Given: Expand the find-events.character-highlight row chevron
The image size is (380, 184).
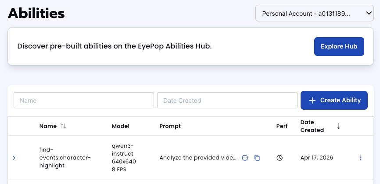Looking at the screenshot, I should pos(14,158).
